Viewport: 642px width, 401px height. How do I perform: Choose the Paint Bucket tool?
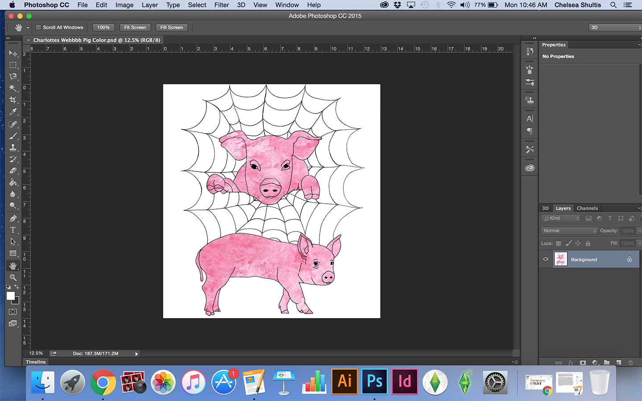click(13, 182)
